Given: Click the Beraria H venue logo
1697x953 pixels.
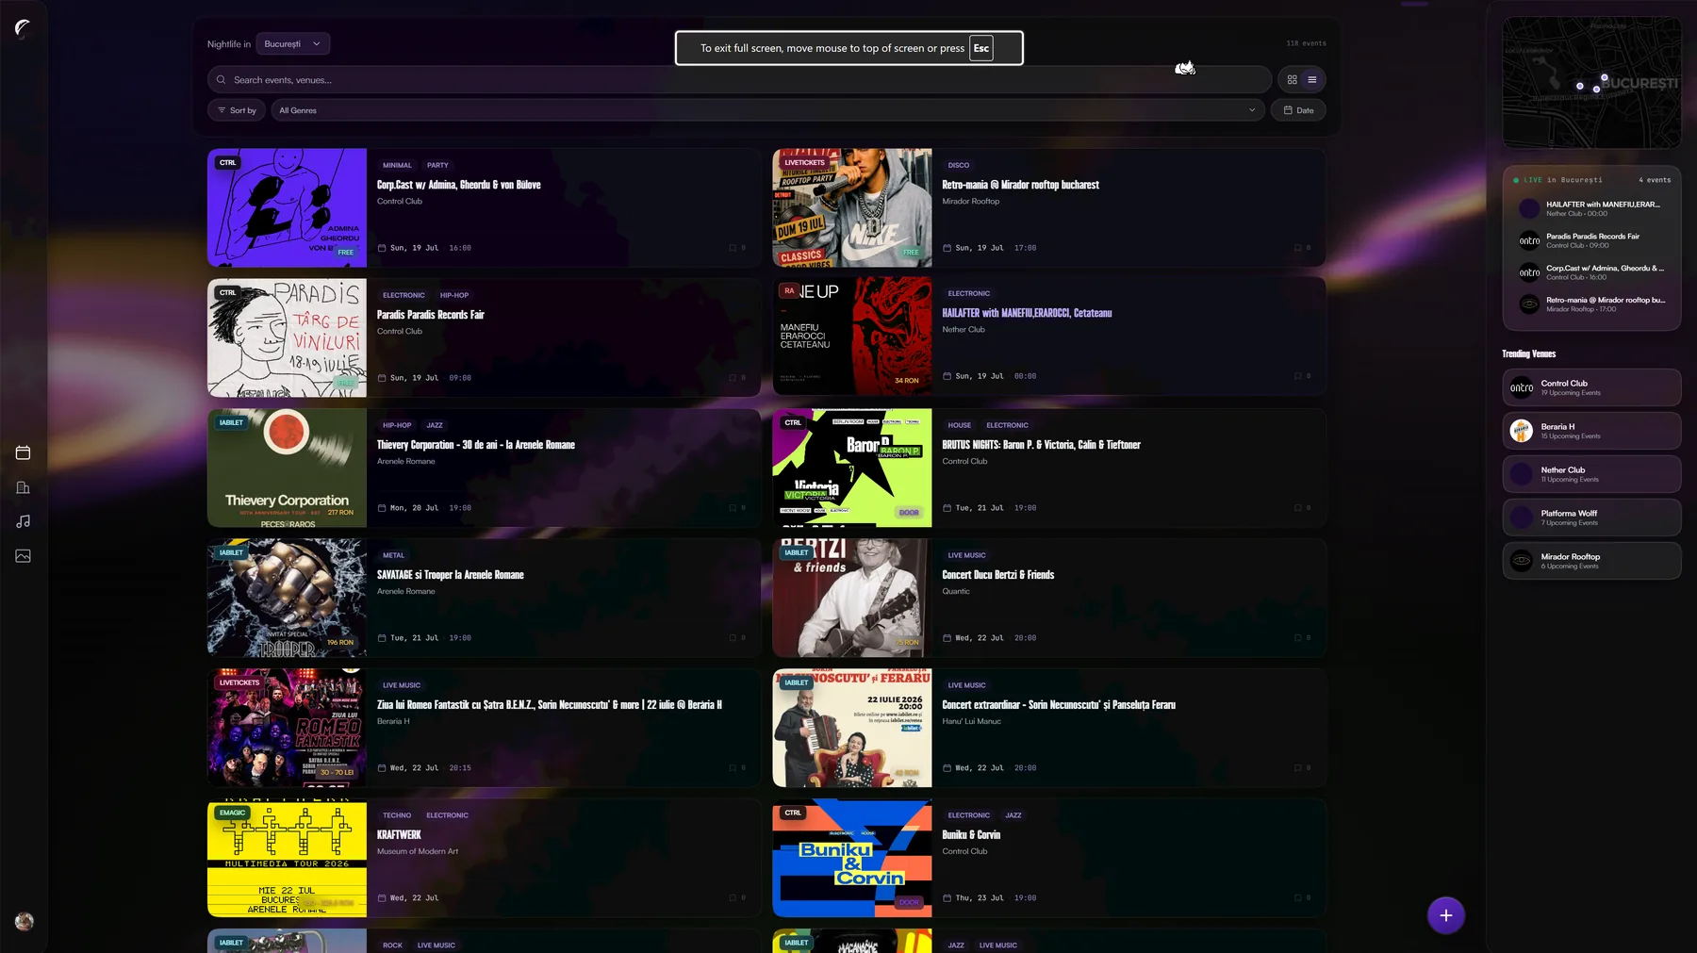Looking at the screenshot, I should click(x=1522, y=431).
